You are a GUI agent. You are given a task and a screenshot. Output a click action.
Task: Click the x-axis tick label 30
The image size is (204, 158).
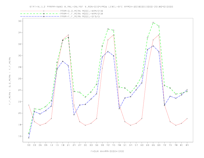coord(85,145)
